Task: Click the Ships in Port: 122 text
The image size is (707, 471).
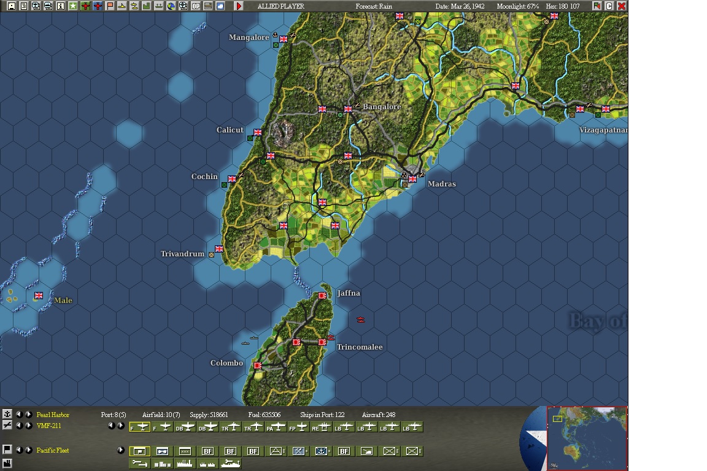Action: tap(322, 415)
